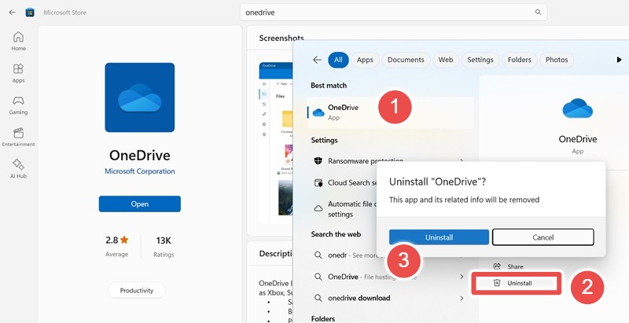Click the Microsoft Store logo icon
The image size is (629, 323).
pos(30,13)
